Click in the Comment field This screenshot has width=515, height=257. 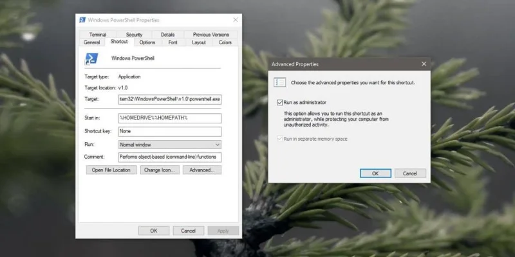(x=170, y=157)
